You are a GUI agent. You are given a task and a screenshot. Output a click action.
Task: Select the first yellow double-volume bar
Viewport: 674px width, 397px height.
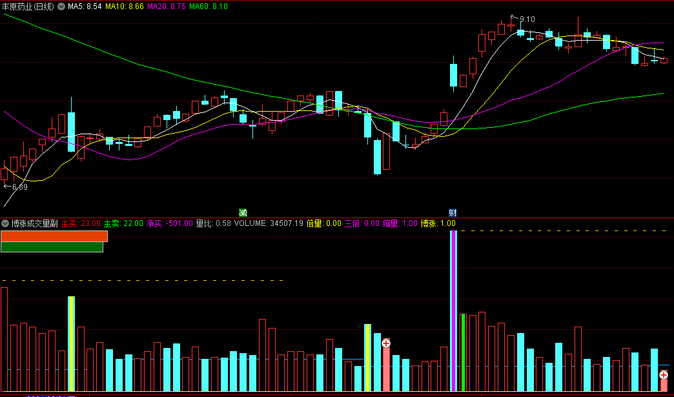[x=72, y=343]
